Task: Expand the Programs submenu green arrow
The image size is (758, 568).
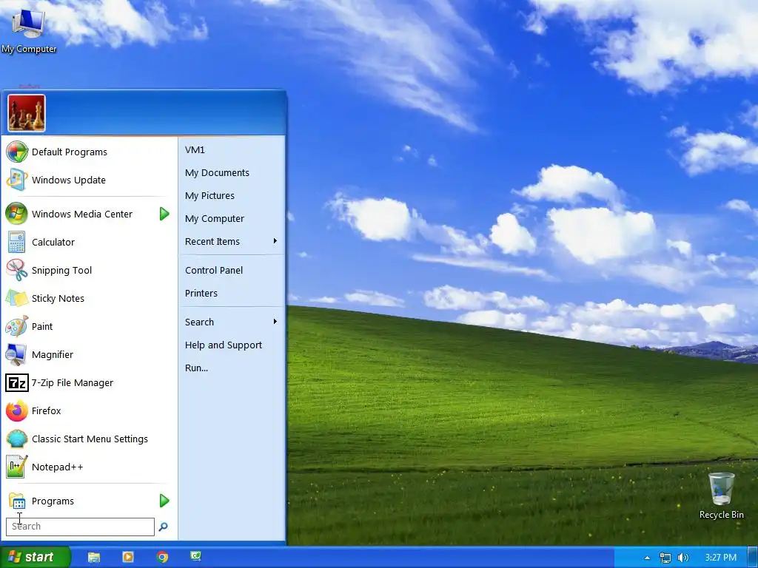Action: pyautogui.click(x=164, y=501)
